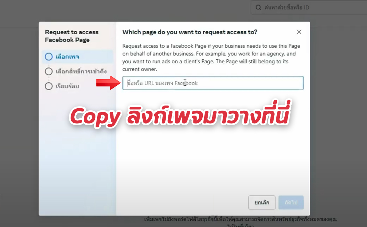Click the 'Which page do you want' heading
The width and height of the screenshot is (367, 227).
click(x=190, y=32)
